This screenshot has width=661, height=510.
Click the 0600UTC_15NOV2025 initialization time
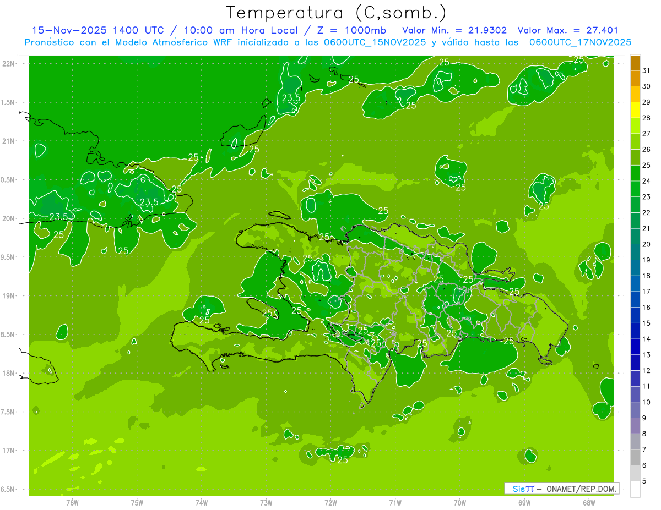(374, 42)
